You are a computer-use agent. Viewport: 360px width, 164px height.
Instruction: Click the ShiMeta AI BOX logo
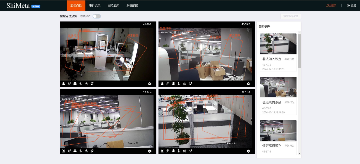(x=23, y=6)
